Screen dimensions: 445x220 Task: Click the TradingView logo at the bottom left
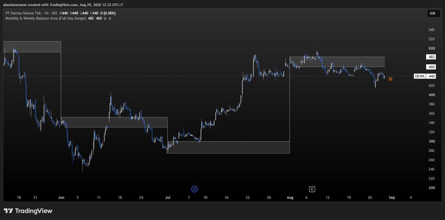[x=28, y=211]
